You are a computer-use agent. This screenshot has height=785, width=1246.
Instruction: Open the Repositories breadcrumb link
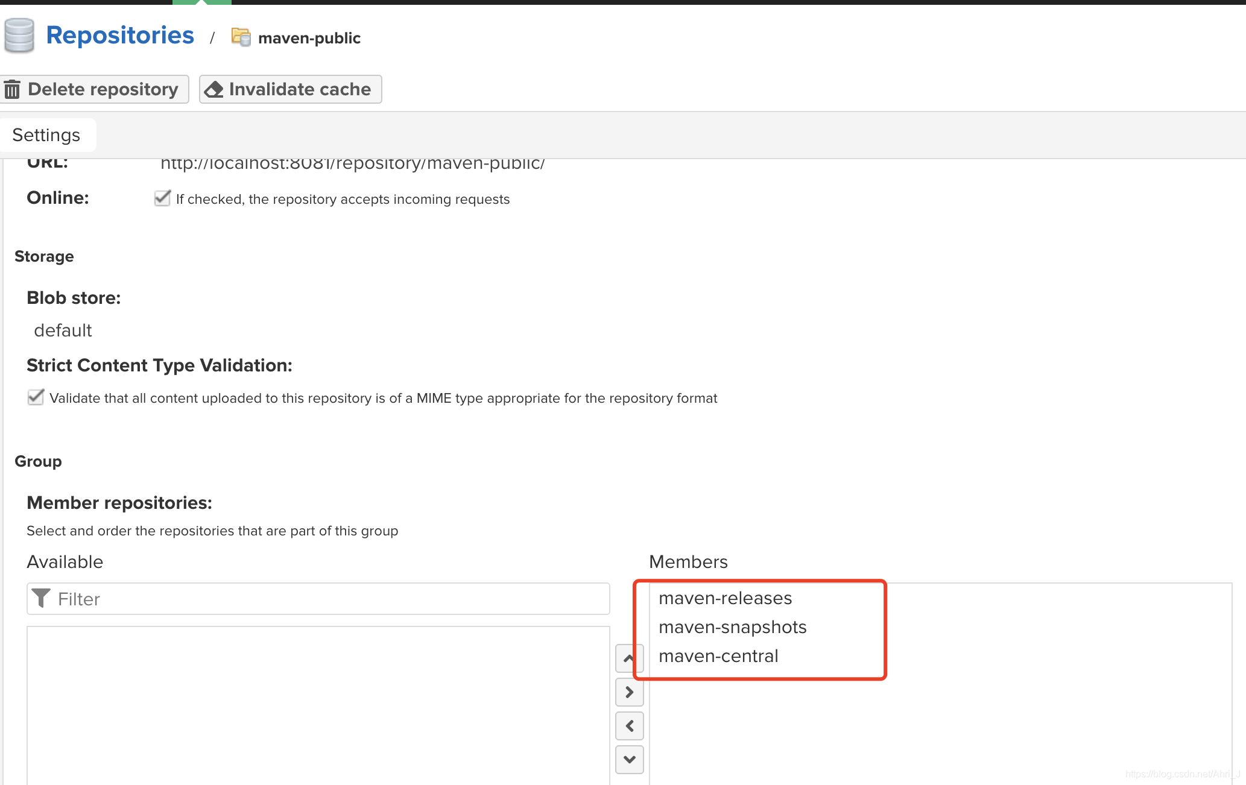point(120,36)
